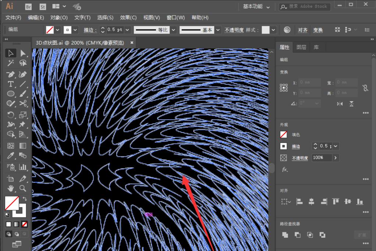Reset default fill and stroke colors
The height and width of the screenshot is (251, 376).
[x=7, y=215]
